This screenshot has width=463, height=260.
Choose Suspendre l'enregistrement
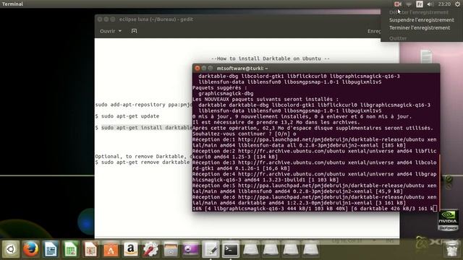[421, 20]
